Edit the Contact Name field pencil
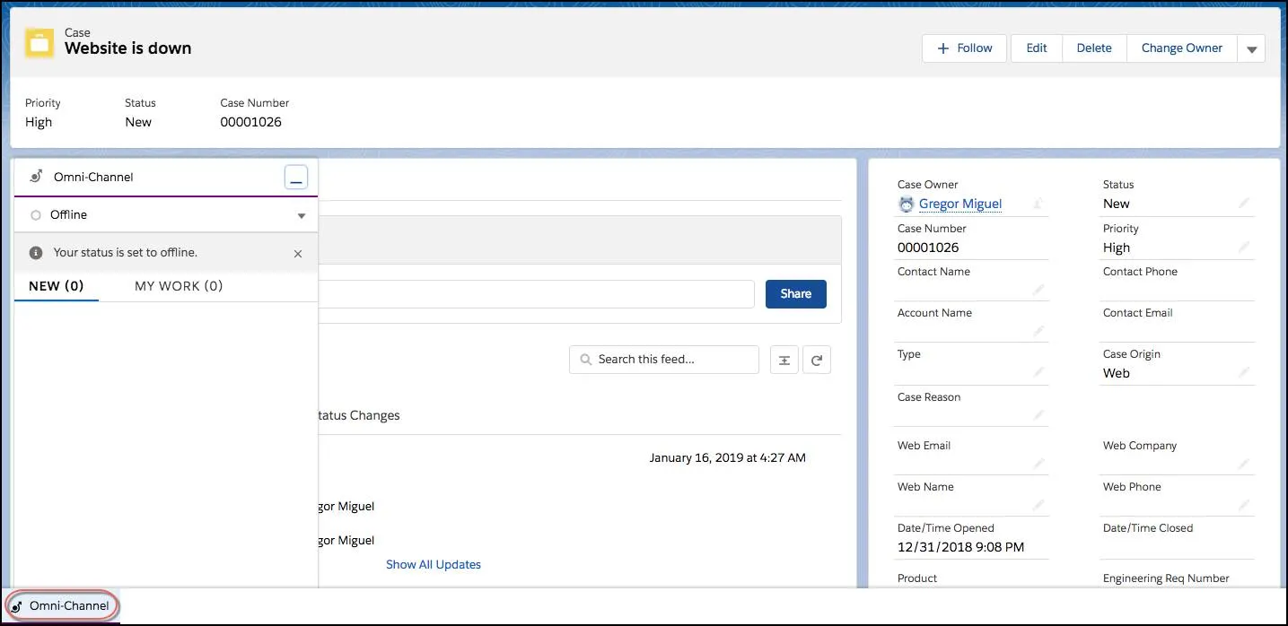 1039,290
